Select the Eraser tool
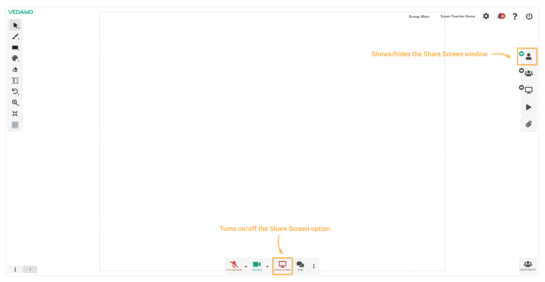The width and height of the screenshot is (545, 282). coord(15,69)
